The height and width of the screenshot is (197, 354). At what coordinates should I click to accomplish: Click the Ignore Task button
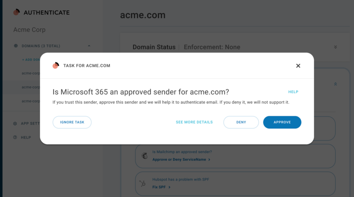72,122
